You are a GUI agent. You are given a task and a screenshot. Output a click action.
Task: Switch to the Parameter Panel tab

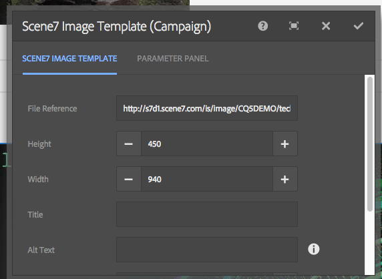pos(173,59)
